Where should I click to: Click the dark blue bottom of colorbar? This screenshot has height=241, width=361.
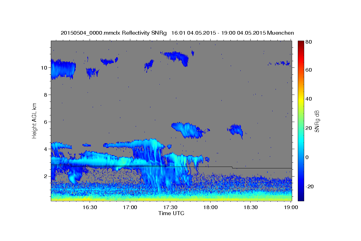301,198
